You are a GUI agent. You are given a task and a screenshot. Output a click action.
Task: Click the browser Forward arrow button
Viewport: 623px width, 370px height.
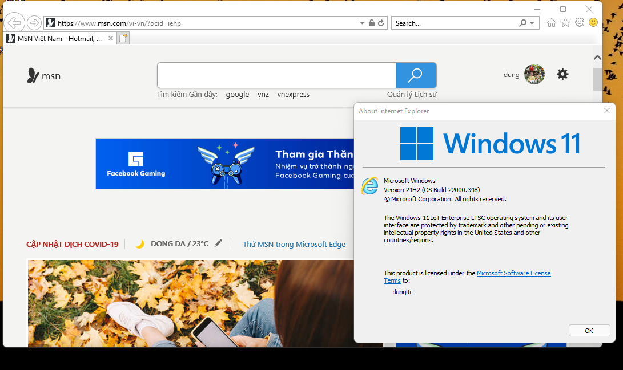tap(34, 23)
